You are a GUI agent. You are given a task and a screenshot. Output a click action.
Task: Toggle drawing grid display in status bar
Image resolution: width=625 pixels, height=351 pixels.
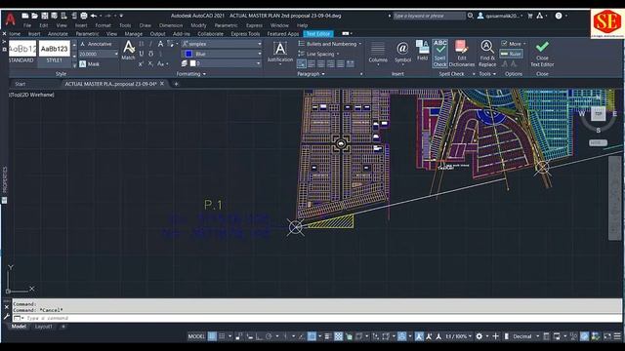coord(212,336)
